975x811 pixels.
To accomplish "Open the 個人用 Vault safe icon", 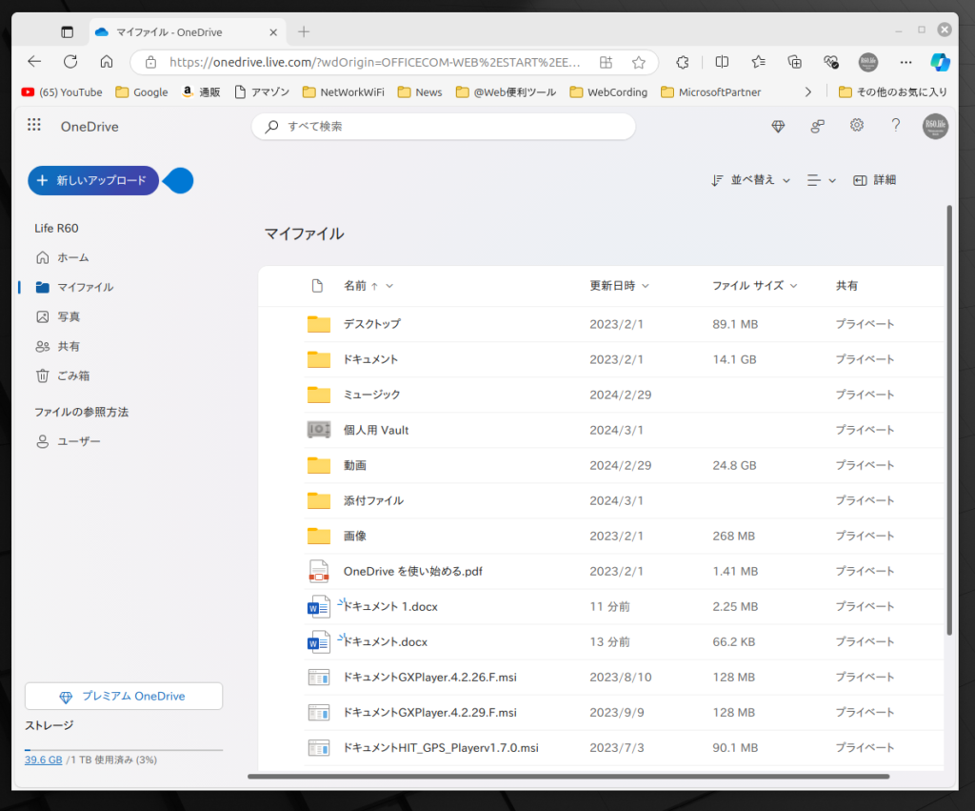I will (x=319, y=430).
